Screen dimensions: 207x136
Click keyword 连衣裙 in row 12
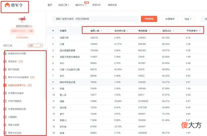(63, 107)
